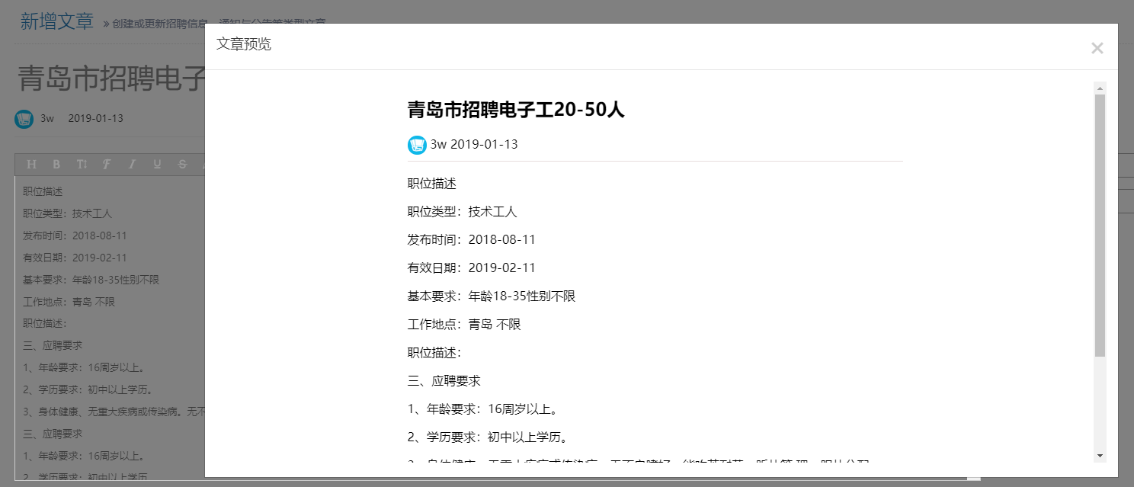
Task: Open the 新增文章 page link
Action: click(56, 21)
